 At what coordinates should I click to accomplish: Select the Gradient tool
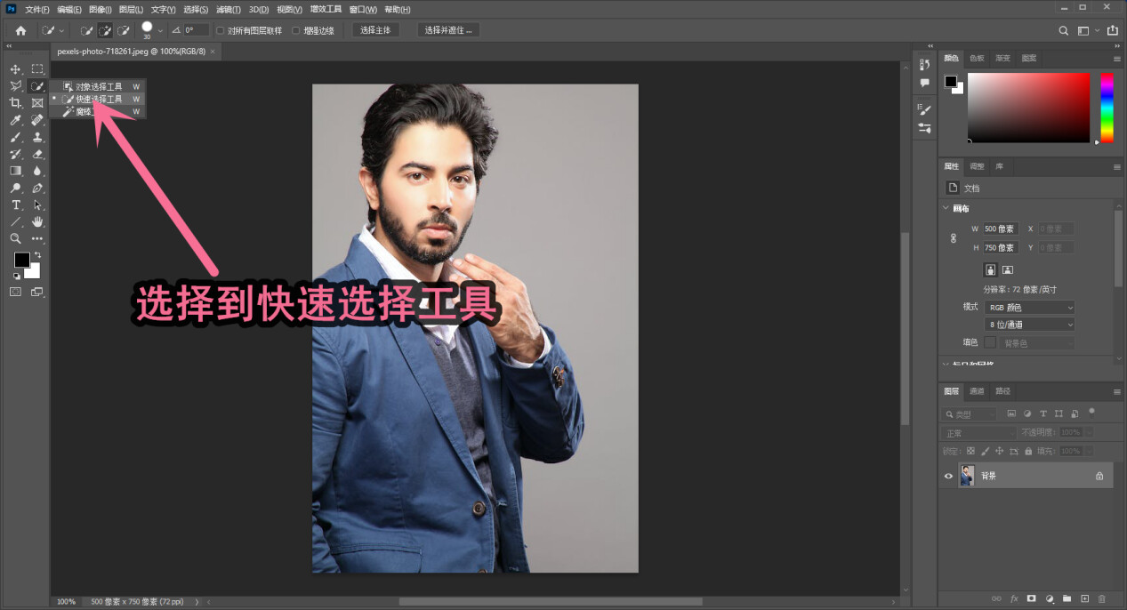[15, 171]
